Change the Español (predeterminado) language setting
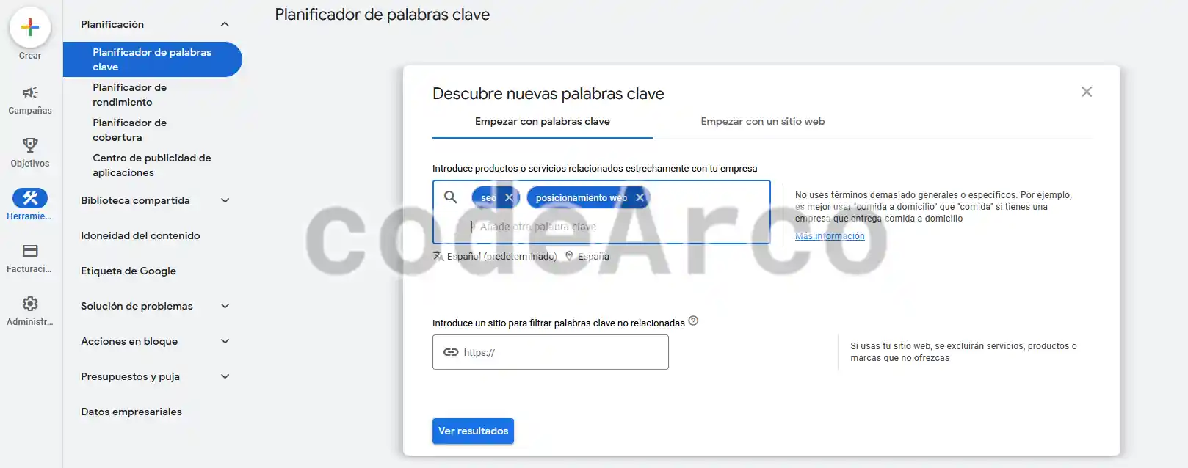 [x=501, y=256]
